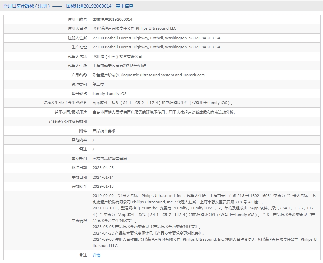Click the 注册人住所 row label
The image size is (323, 263).
(77, 38)
